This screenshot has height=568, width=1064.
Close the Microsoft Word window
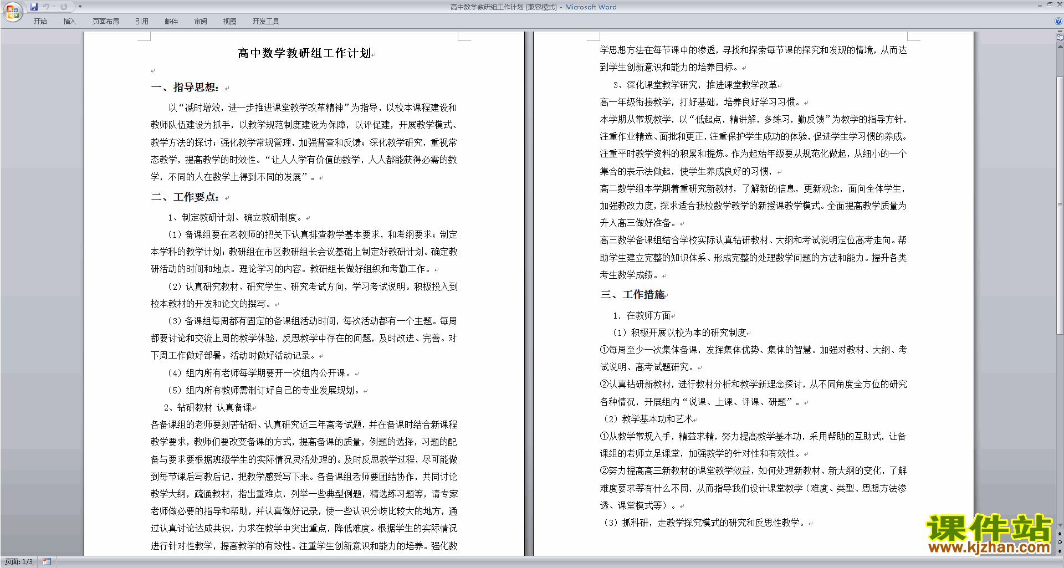click(1059, 4)
